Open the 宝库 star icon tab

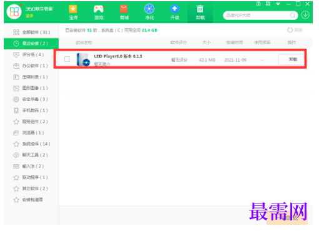(x=73, y=12)
